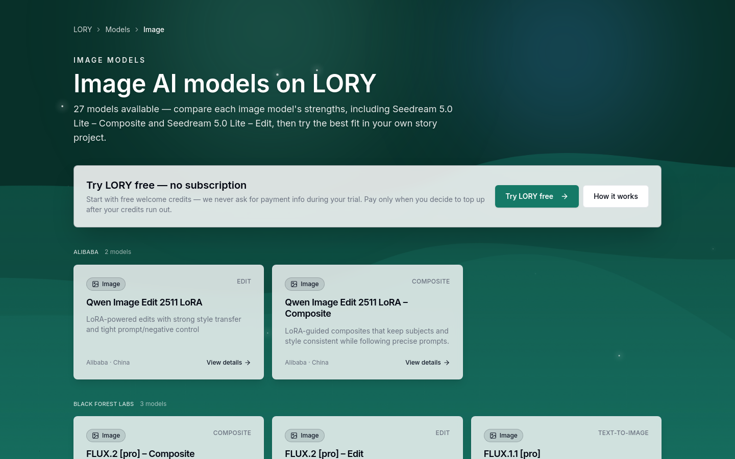Screen dimensions: 735x459
Task: Click the '3 models' count text
Action: pos(153,404)
